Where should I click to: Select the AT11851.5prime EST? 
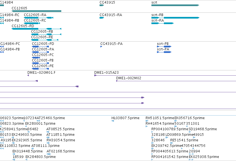coord(48,137)
